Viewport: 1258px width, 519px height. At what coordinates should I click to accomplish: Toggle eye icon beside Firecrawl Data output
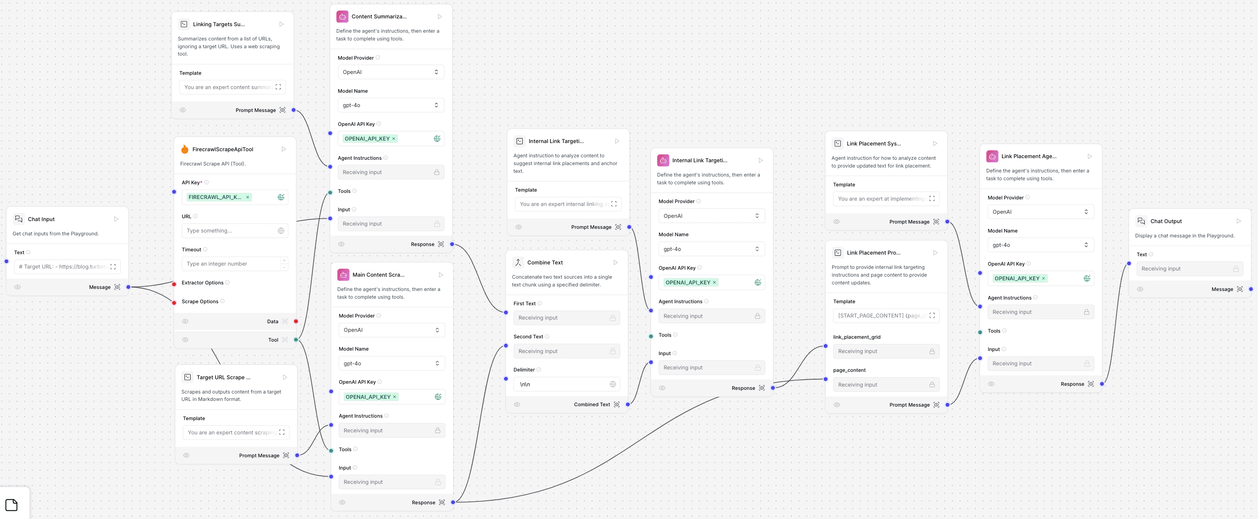point(185,322)
